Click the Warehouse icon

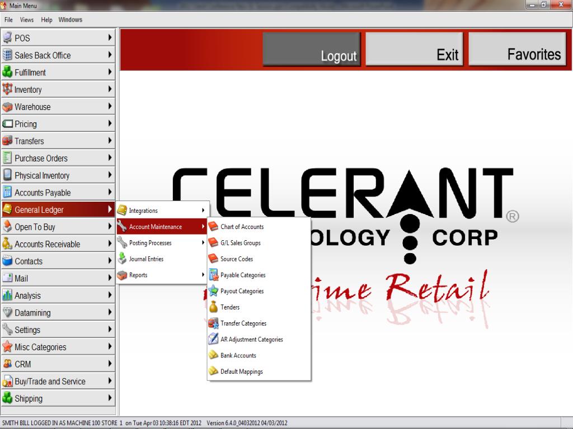[x=7, y=107]
